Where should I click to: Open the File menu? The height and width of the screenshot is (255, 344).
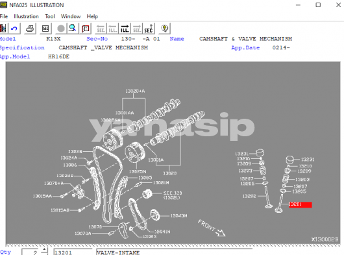click(4, 16)
